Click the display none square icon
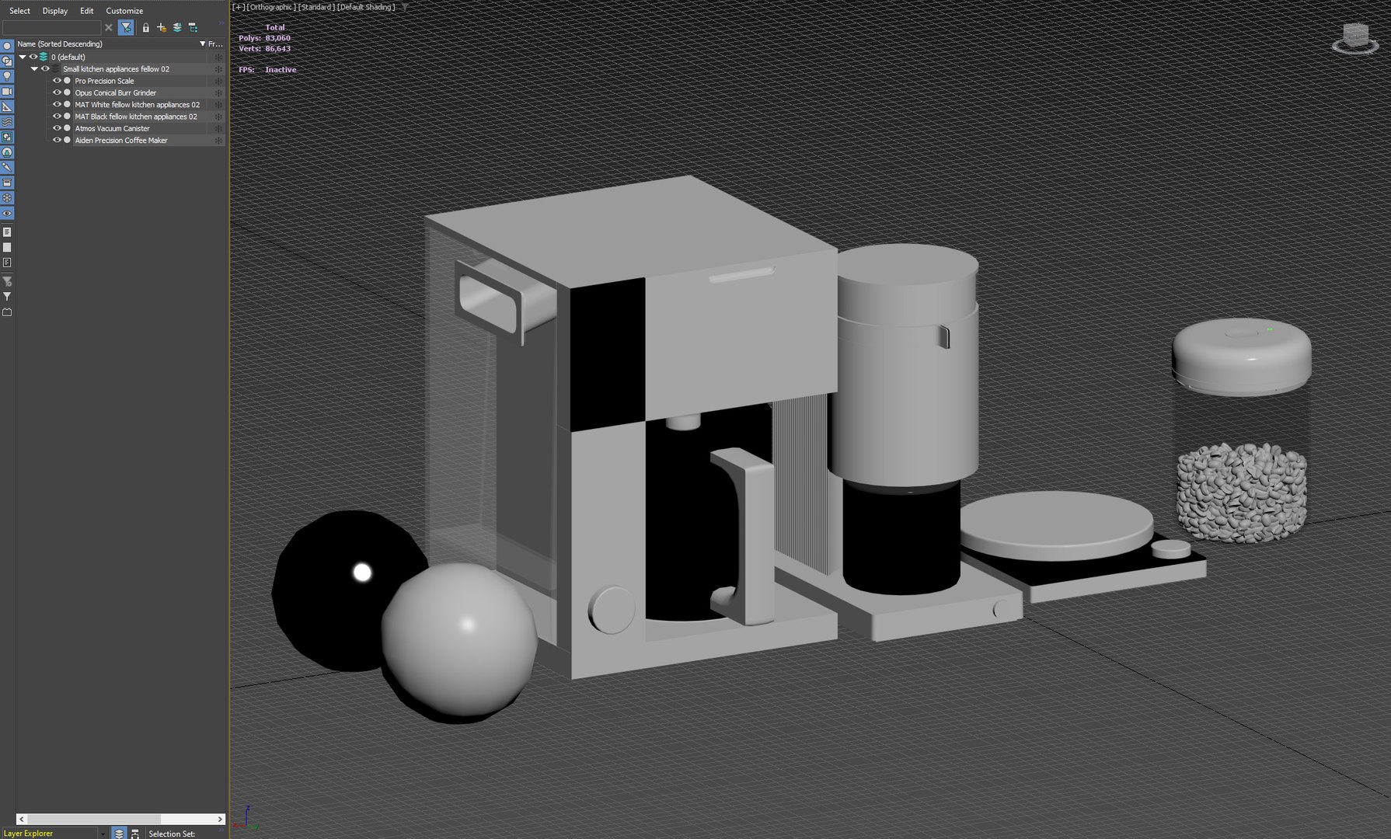 [7, 247]
